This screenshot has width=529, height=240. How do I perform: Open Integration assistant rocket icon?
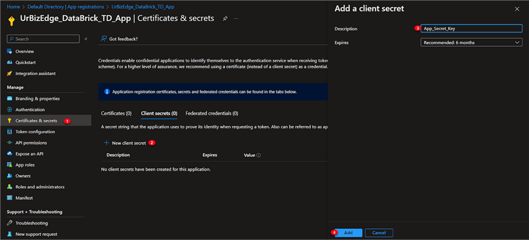click(x=9, y=74)
